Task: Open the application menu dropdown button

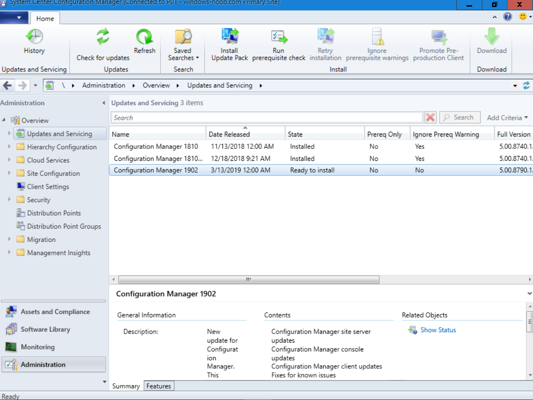Action: pyautogui.click(x=14, y=18)
